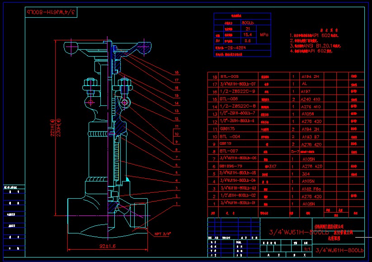The height and width of the screenshot is (262, 372).
Task: Click material 304 in the parts list
Action: point(306,173)
